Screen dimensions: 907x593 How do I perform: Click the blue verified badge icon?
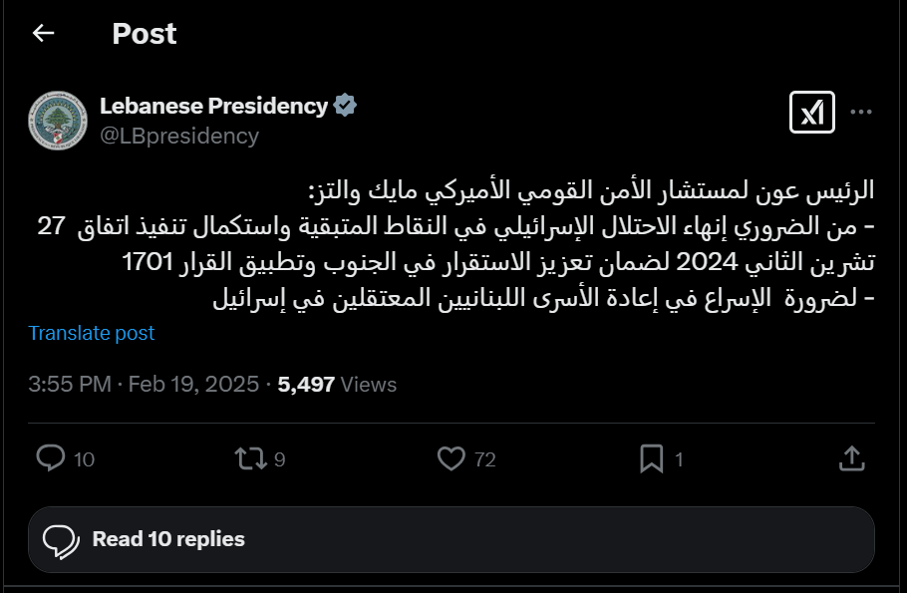coord(345,105)
